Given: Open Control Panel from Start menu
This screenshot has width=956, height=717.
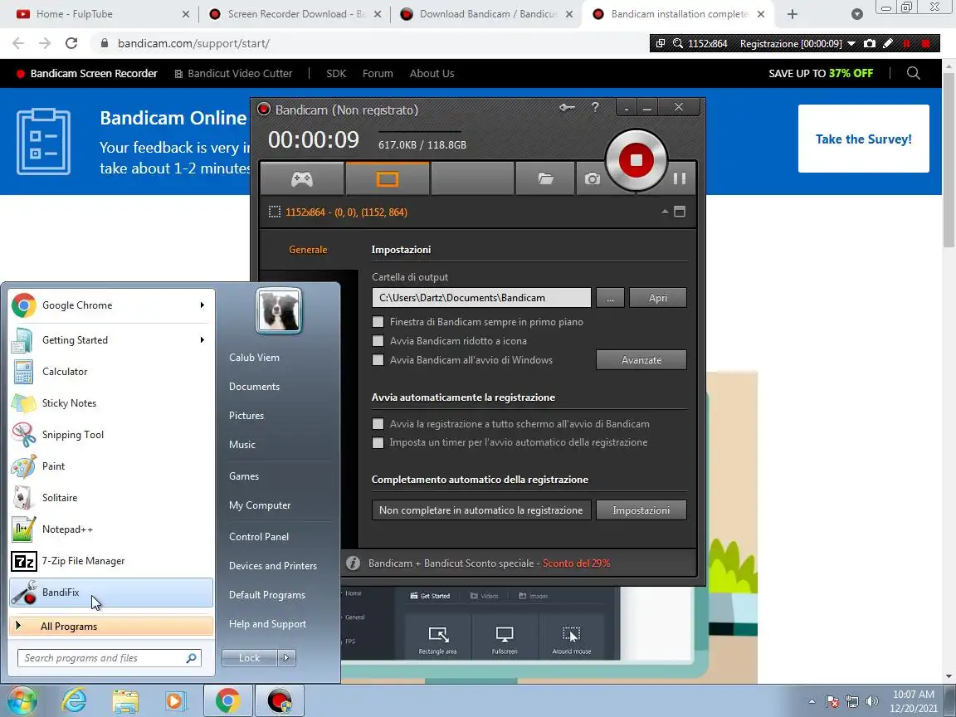Looking at the screenshot, I should 259,537.
